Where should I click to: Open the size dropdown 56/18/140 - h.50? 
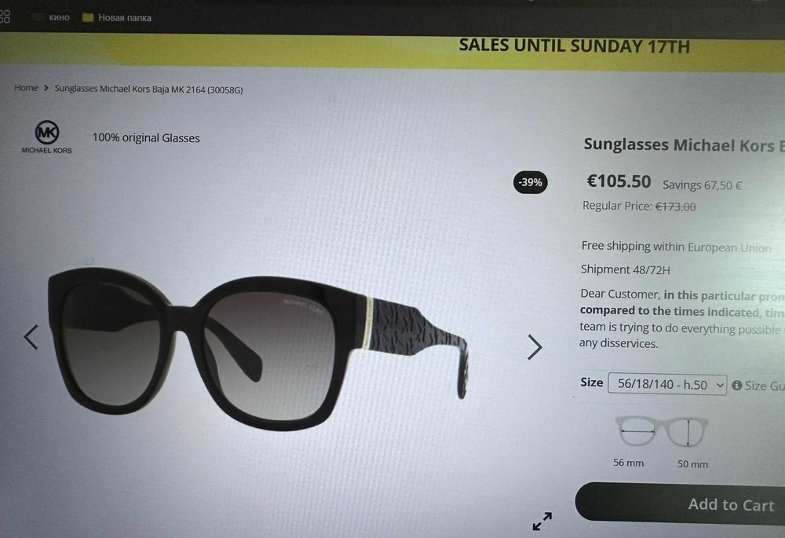[666, 384]
